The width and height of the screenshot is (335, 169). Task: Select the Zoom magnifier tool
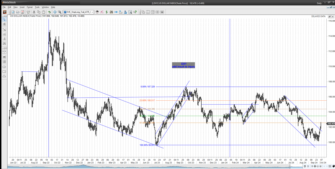point(60,12)
